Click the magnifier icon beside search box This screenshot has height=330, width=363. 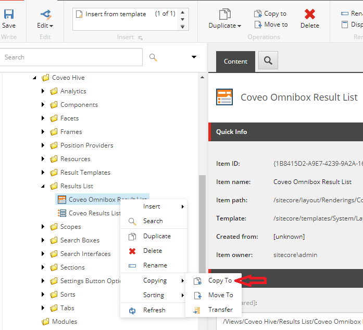click(x=154, y=57)
